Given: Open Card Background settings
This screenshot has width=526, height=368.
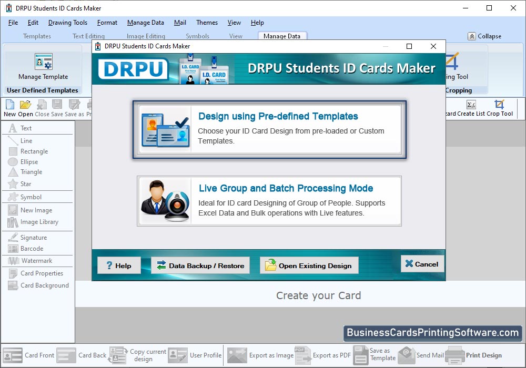Looking at the screenshot, I should coord(38,285).
